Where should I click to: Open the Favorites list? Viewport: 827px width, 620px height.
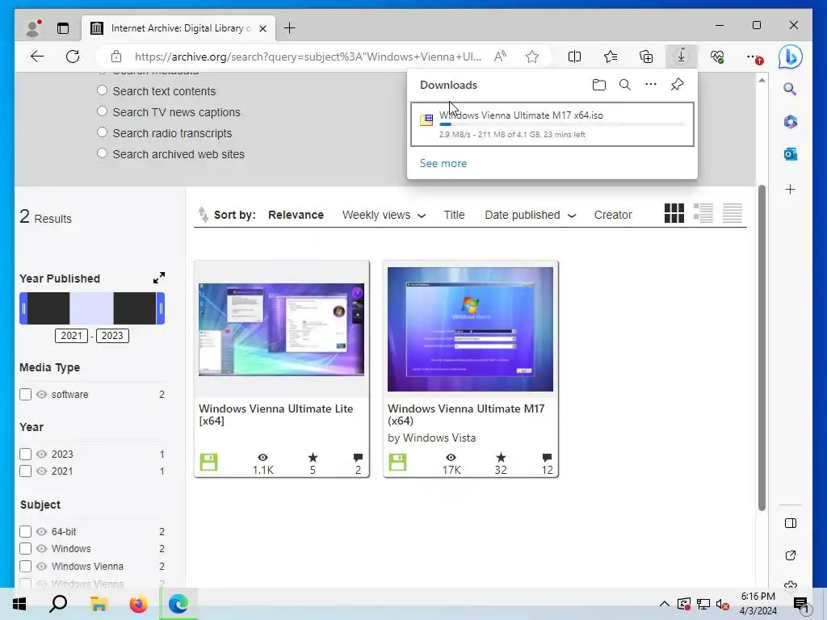tap(611, 57)
